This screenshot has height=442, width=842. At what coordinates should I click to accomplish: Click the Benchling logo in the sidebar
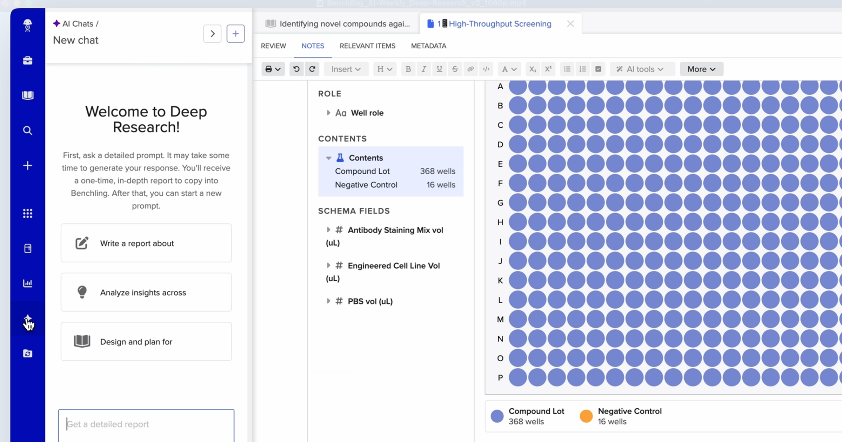(27, 26)
